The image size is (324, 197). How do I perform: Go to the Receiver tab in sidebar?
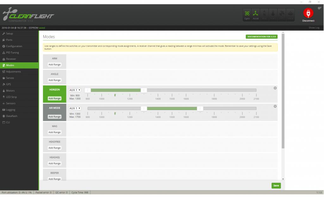point(11,59)
